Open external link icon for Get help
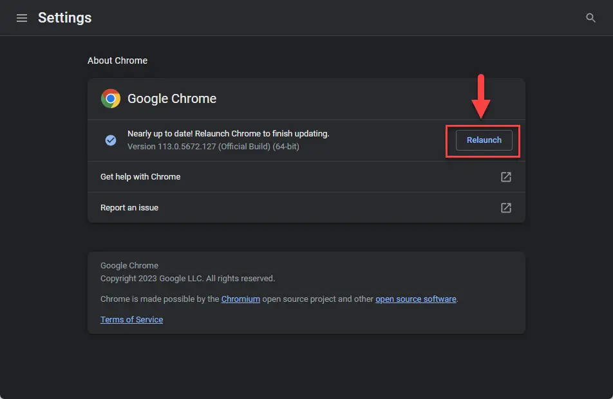This screenshot has width=613, height=399. 506,176
